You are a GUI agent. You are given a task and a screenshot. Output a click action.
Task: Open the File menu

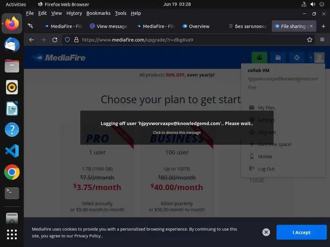point(30,13)
